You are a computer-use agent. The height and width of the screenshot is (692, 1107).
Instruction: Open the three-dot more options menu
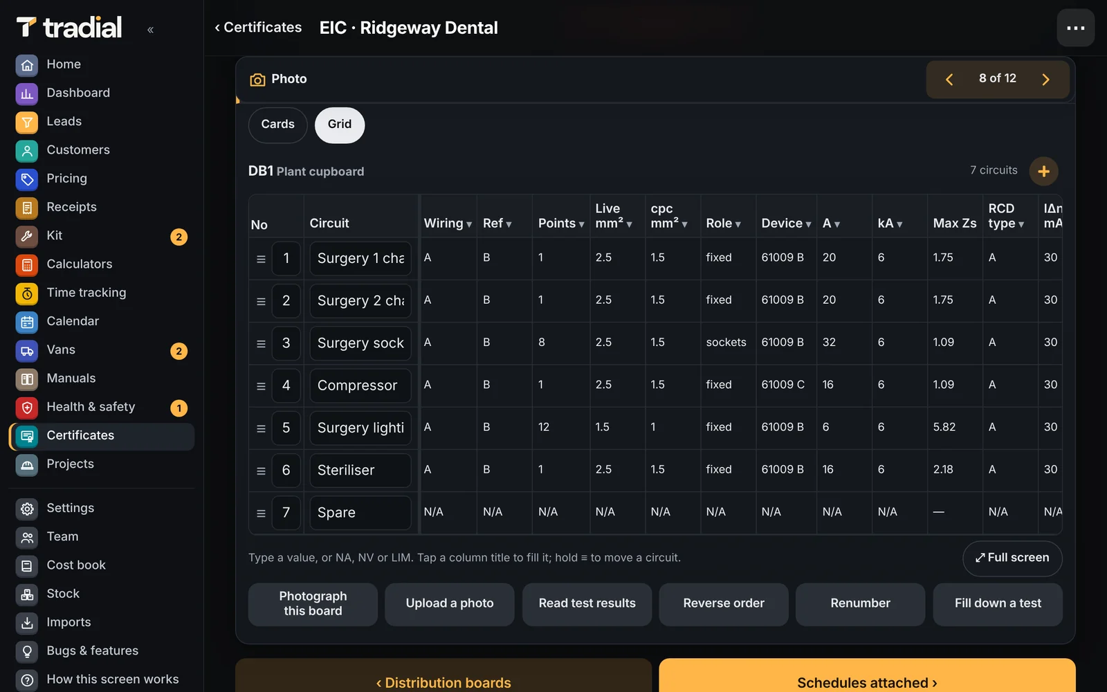[1075, 28]
